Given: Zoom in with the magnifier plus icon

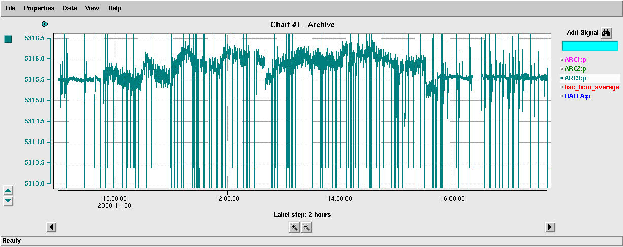Looking at the screenshot, I should pos(294,227).
